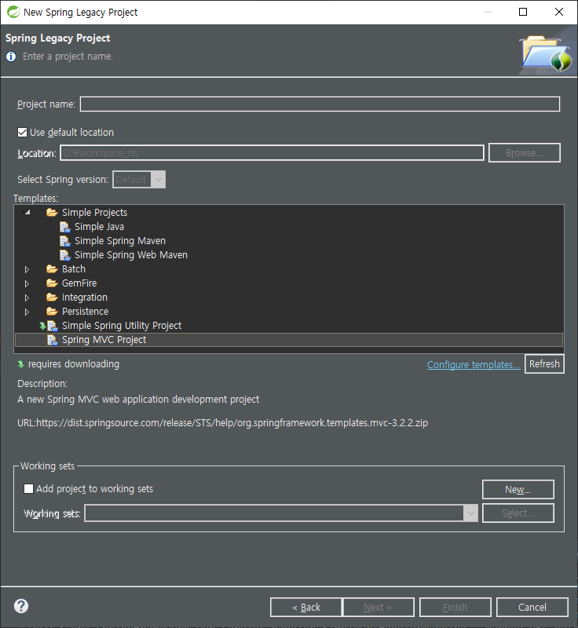This screenshot has width=578, height=628.
Task: Click the Persistence folder icon
Action: (x=52, y=311)
